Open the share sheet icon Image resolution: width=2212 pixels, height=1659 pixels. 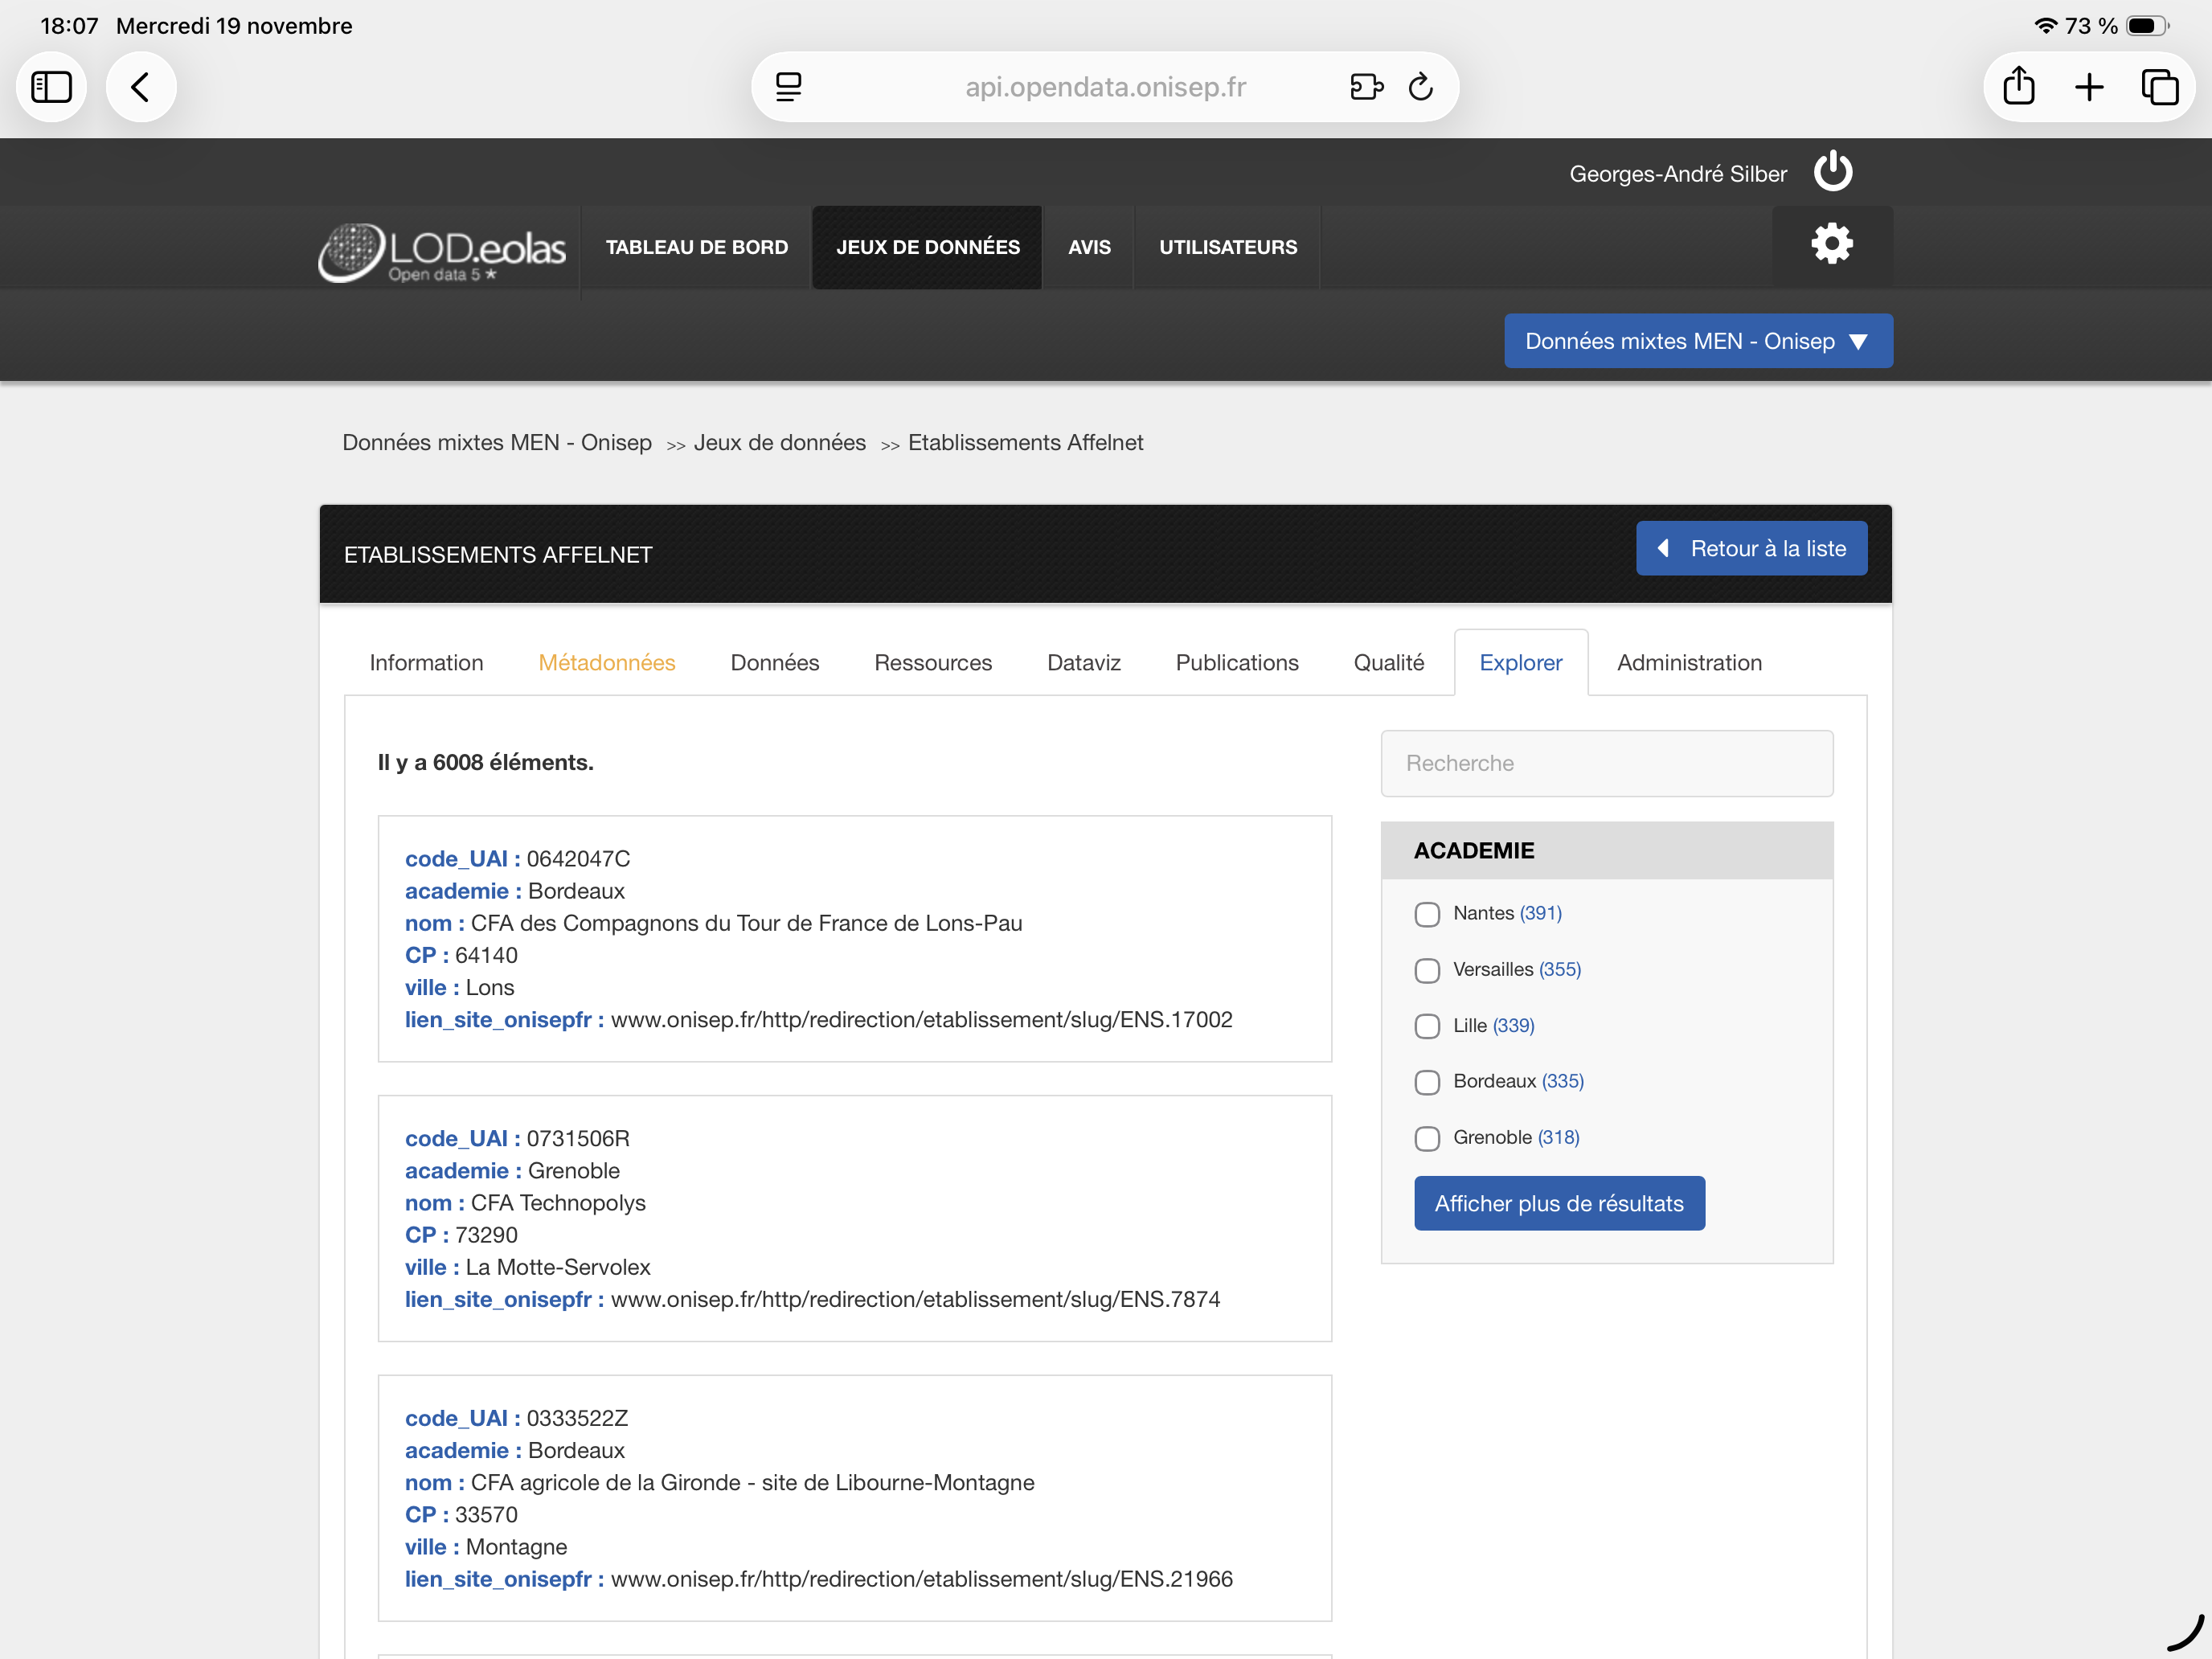(x=2018, y=88)
